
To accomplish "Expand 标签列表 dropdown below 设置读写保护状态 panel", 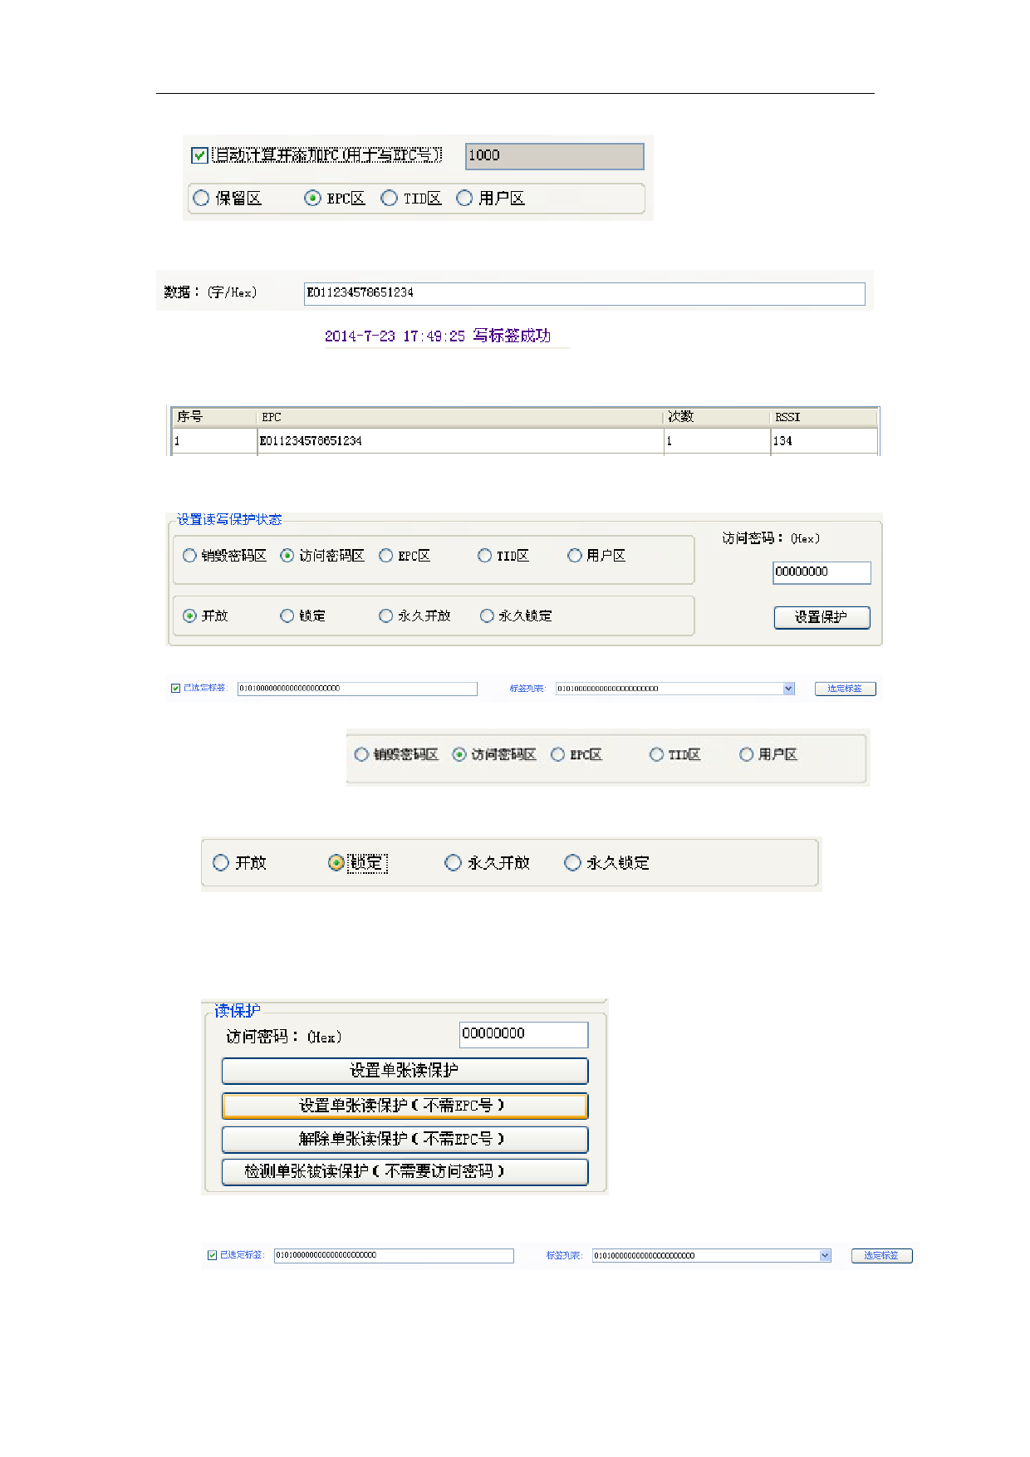I will pyautogui.click(x=788, y=689).
